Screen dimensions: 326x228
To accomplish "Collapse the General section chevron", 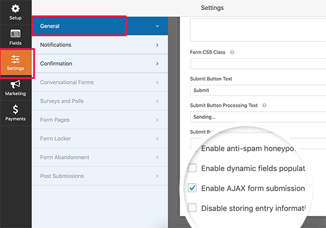I will (158, 26).
